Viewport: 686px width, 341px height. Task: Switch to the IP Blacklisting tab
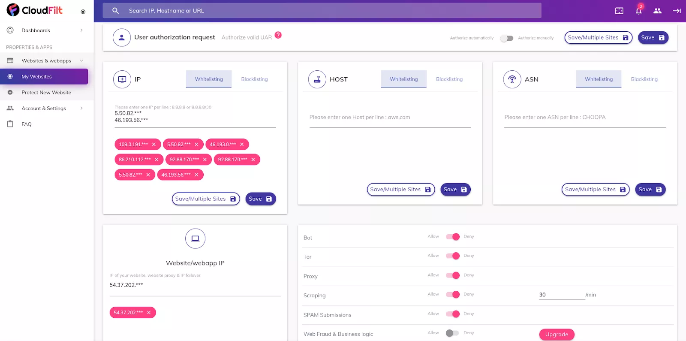(x=254, y=79)
